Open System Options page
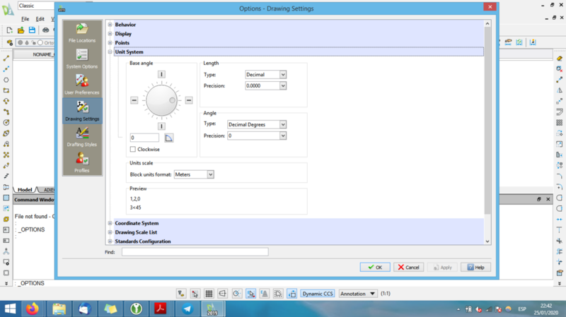 pyautogui.click(x=82, y=59)
